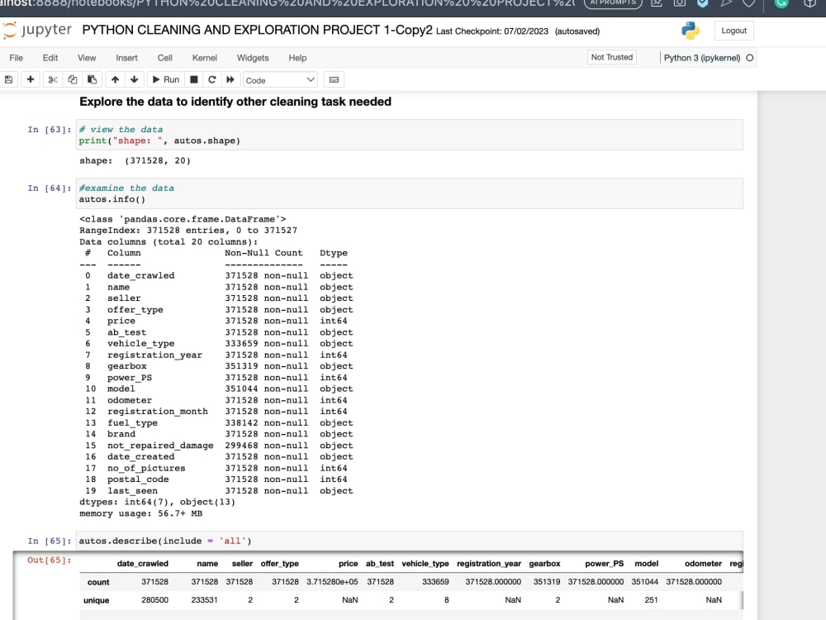The width and height of the screenshot is (826, 620).
Task: Open the Help menu
Action: coord(296,58)
